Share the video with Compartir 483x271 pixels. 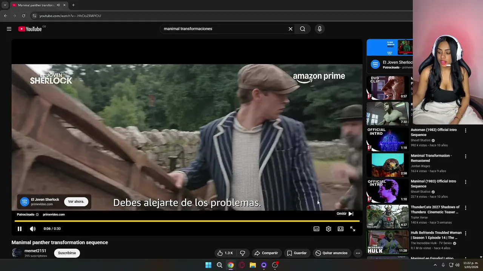(x=266, y=253)
